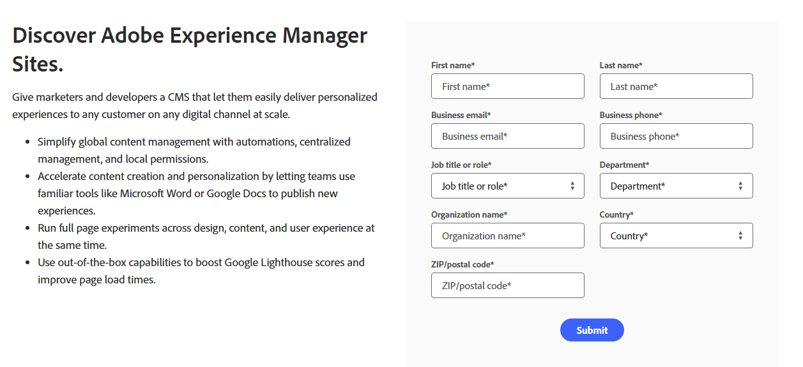
Task: Focus the Business email input field
Action: (508, 136)
